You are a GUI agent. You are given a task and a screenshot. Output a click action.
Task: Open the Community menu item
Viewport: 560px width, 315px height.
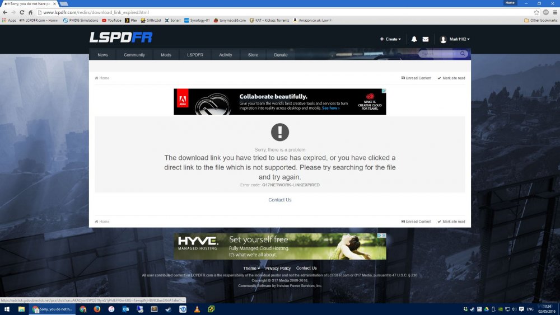click(x=134, y=55)
